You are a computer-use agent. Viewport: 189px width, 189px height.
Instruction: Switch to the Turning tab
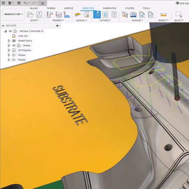(x=51, y=8)
